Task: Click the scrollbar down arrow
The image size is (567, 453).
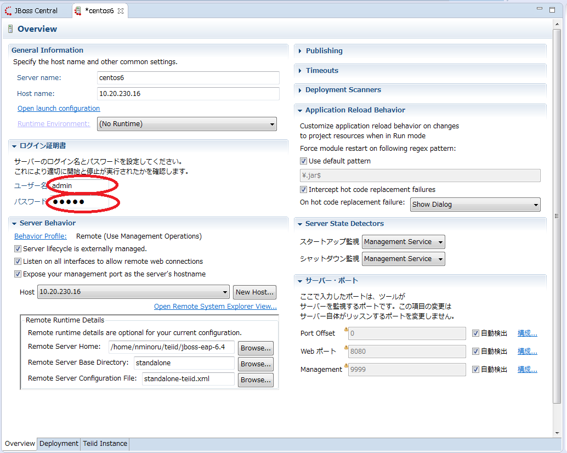Action: 557,433
